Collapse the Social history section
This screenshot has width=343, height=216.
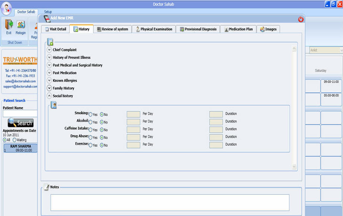[x=49, y=96]
